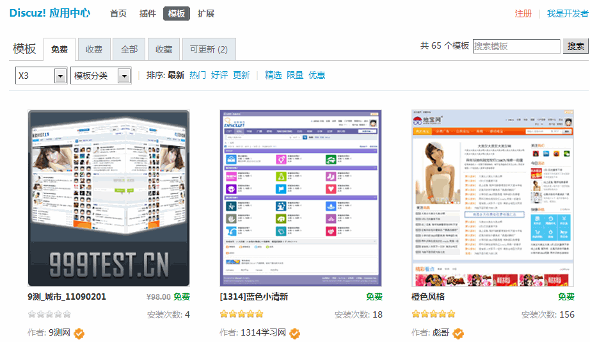Screen dimensions: 590x342
Task: Click verified badge next to 1314学习网
Action: (x=295, y=333)
